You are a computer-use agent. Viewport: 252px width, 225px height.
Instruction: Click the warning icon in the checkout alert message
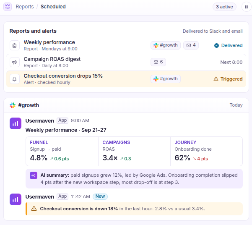click(34, 209)
